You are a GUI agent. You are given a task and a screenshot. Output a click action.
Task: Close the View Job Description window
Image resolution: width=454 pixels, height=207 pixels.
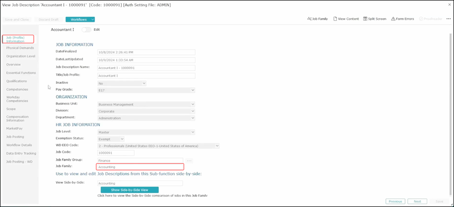pos(449,5)
